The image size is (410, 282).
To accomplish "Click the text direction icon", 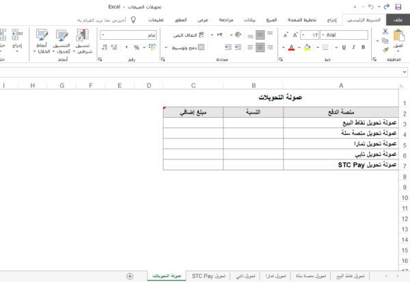I will (x=219, y=34).
